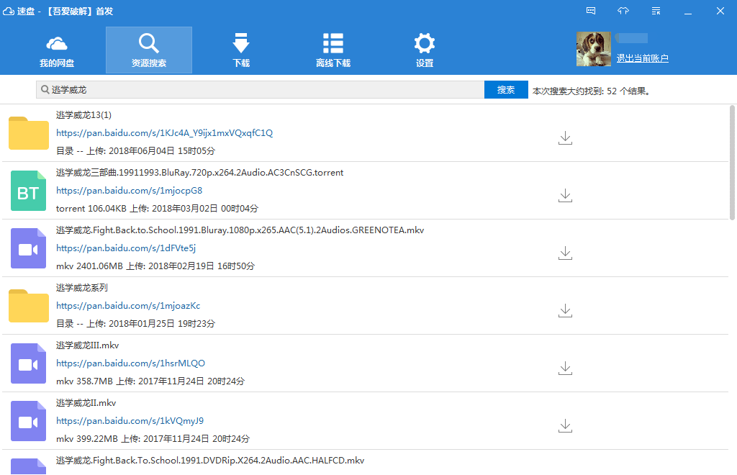The height and width of the screenshot is (475, 737).
Task: Open link pan.baidu.com/s/1KJc4A_Y9ijx1mxVQxqfC1Q
Action: [x=165, y=133]
